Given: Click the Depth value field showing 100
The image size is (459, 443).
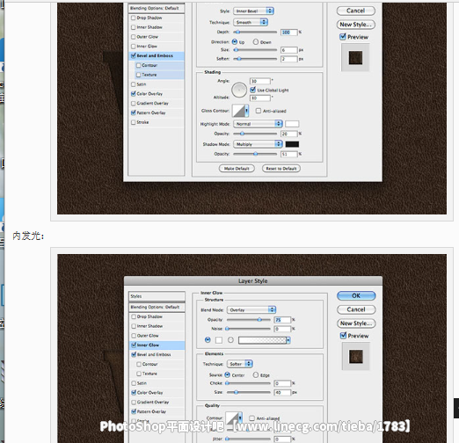Looking at the screenshot, I should [288, 33].
